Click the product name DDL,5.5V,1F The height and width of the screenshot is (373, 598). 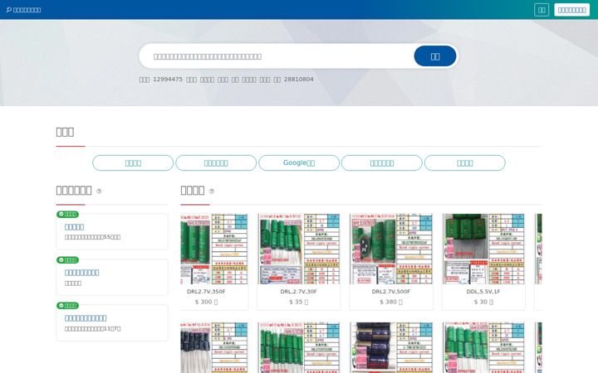(x=483, y=292)
